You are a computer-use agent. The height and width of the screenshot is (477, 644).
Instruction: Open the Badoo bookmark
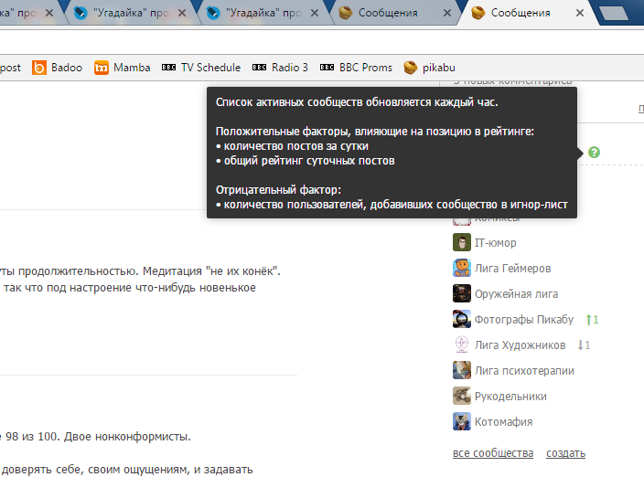tap(57, 68)
